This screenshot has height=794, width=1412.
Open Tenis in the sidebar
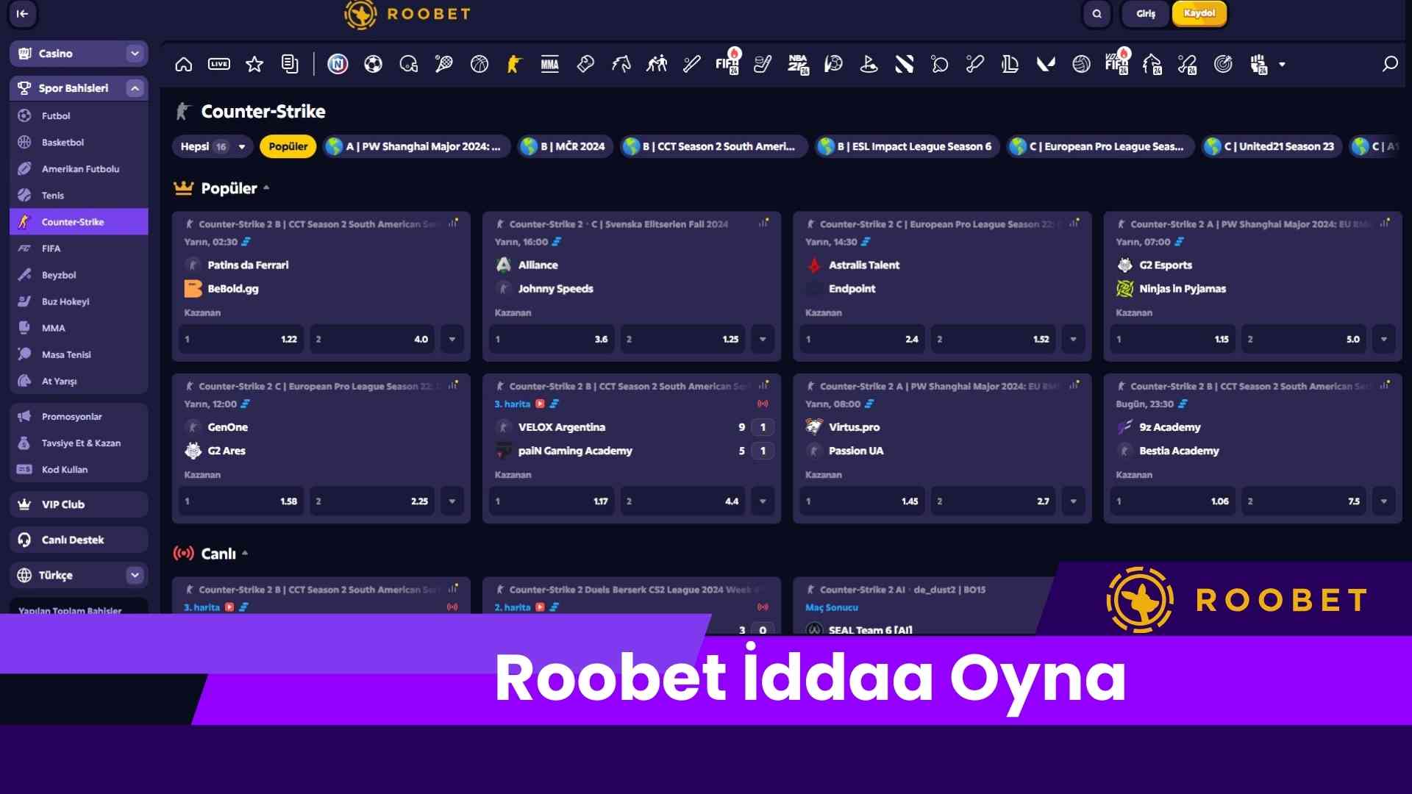point(79,195)
